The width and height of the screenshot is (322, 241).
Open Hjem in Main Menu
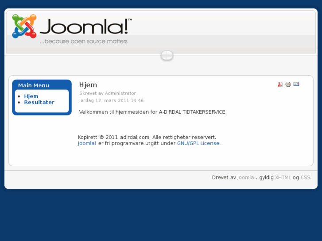click(31, 96)
